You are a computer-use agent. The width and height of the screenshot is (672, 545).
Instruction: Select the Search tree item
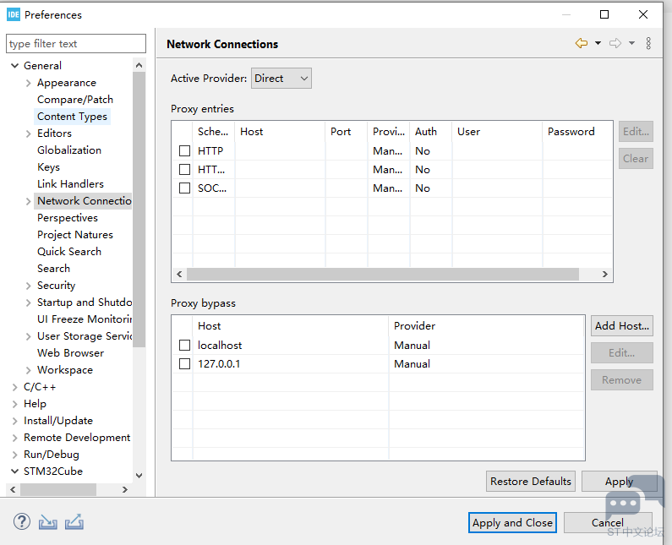[53, 269]
